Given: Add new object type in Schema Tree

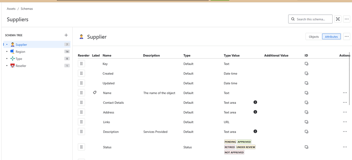Looking at the screenshot, I should tap(66, 35).
